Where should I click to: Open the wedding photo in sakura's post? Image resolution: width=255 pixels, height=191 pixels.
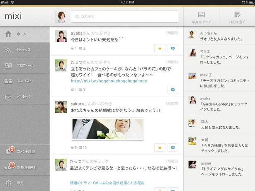pos(107,129)
